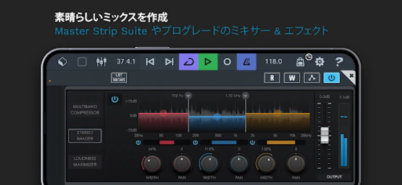Toggle the metronome click
Image resolution: width=402 pixels, height=185 pixels.
[x=246, y=62]
